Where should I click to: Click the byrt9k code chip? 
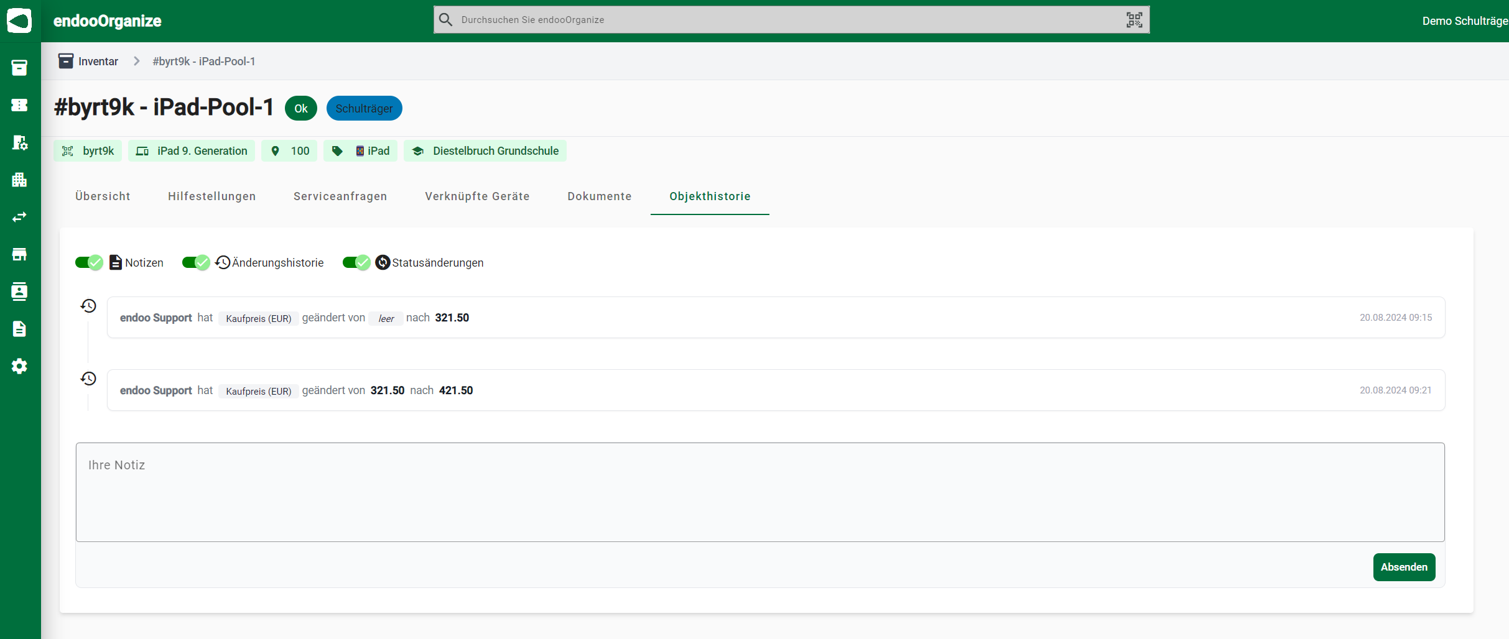click(88, 151)
